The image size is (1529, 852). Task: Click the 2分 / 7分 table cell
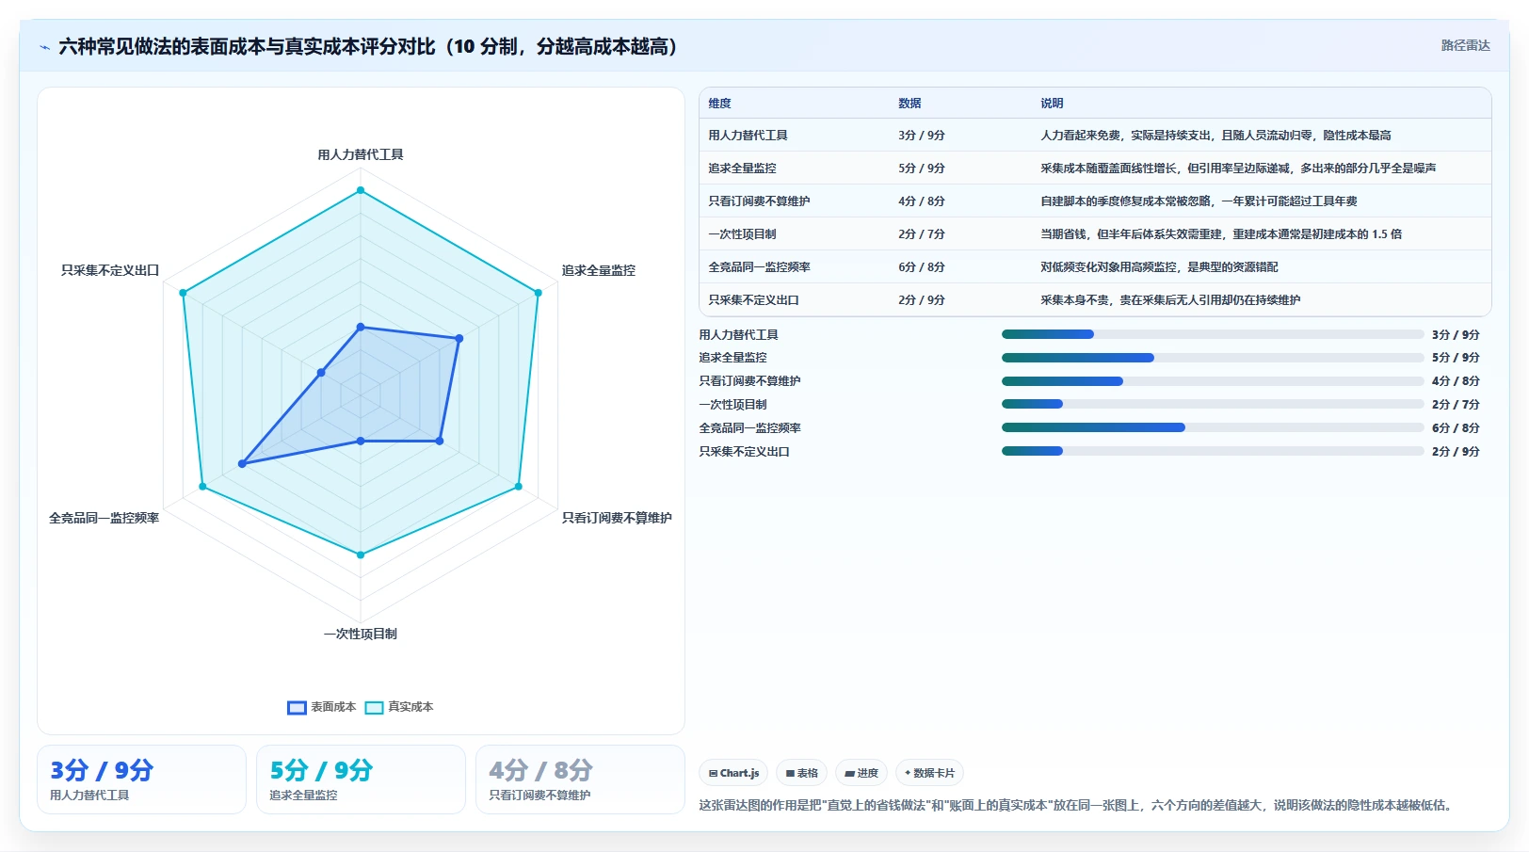(921, 234)
